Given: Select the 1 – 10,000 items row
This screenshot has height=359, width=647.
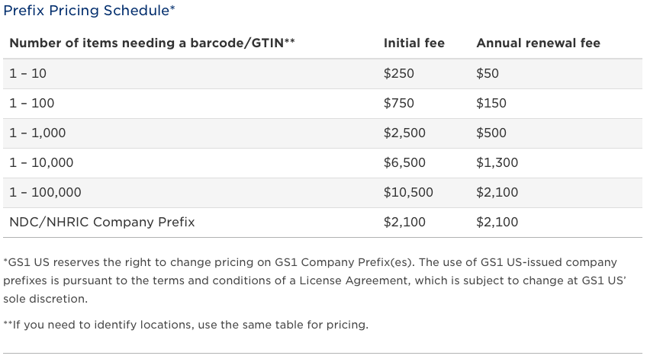Looking at the screenshot, I should (x=323, y=163).
